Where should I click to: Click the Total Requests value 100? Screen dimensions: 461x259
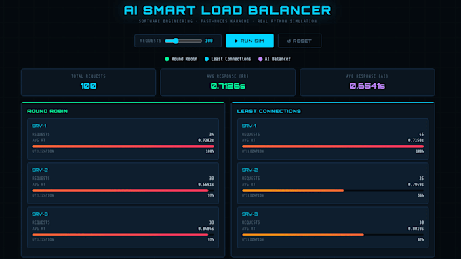pos(88,86)
